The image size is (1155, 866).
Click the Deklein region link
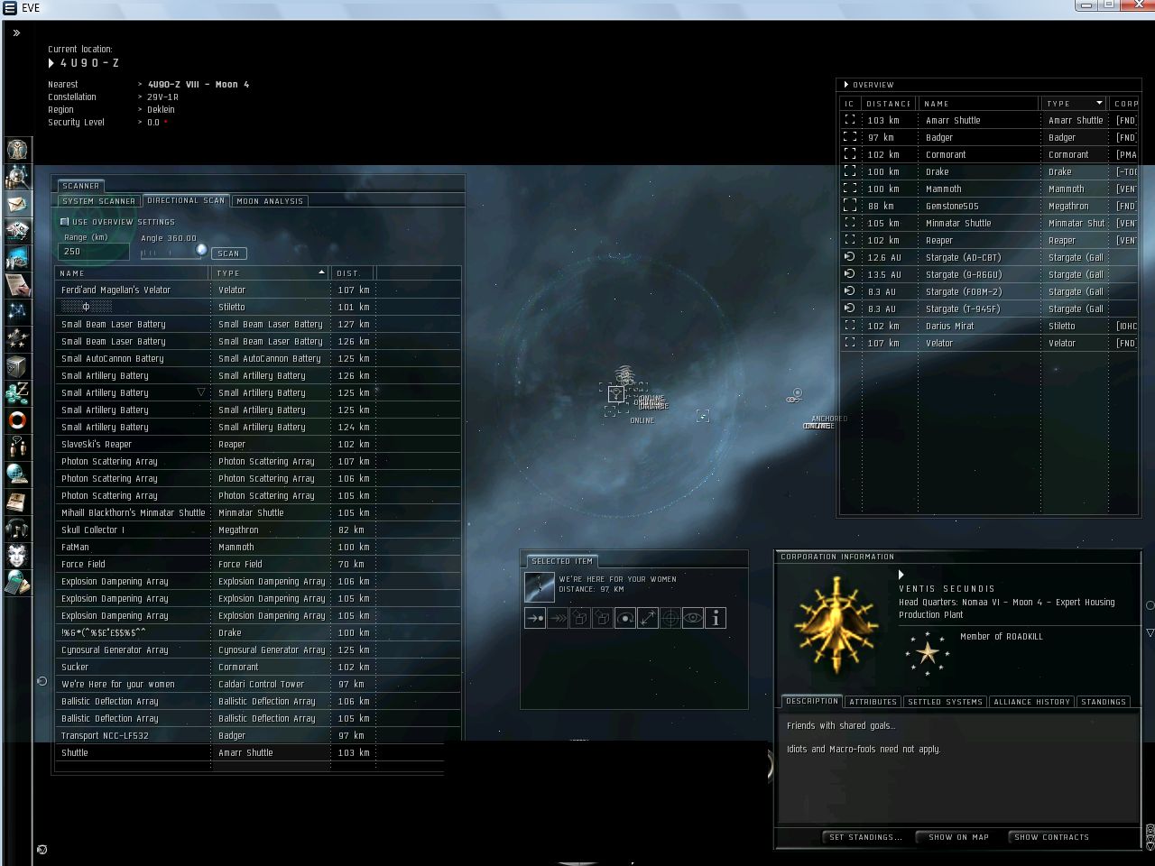(x=162, y=110)
